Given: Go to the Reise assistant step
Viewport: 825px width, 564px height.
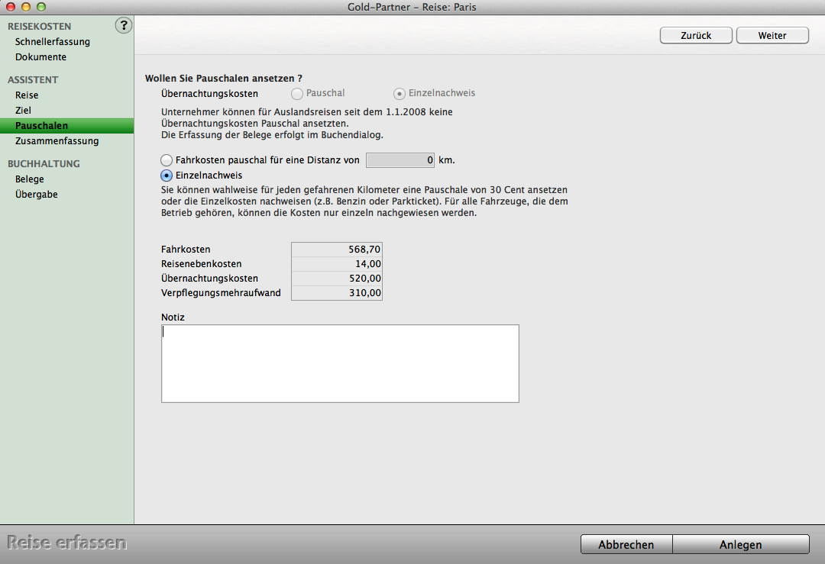Looking at the screenshot, I should coord(27,95).
